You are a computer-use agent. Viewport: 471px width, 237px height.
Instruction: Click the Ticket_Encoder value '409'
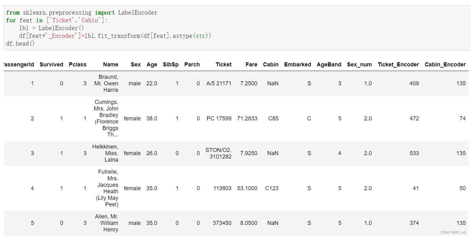[414, 83]
